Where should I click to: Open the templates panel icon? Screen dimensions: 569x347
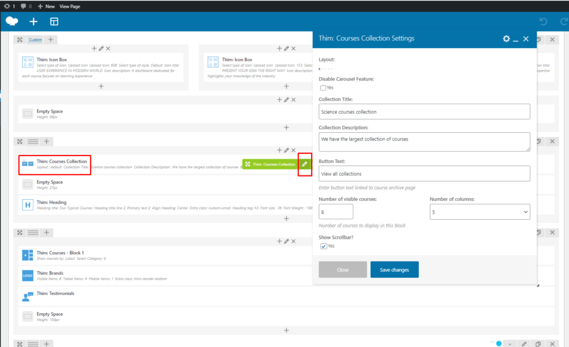[x=54, y=22]
